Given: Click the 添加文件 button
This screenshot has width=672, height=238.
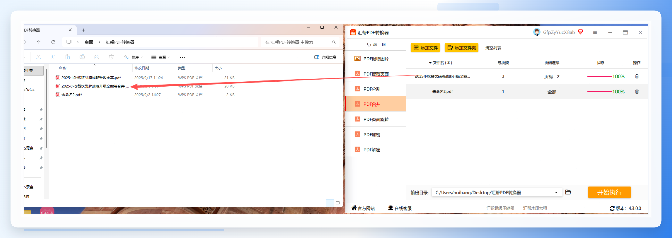Looking at the screenshot, I should [425, 48].
